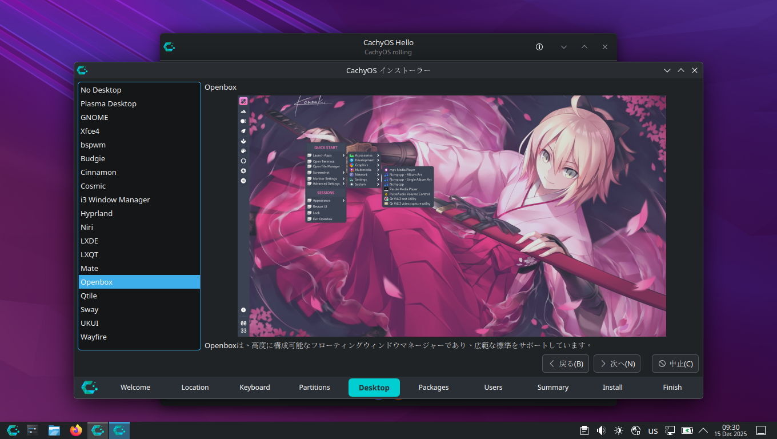Screen dimensions: 777x439
Task: Open System Settings from the taskbar
Action: coord(33,430)
